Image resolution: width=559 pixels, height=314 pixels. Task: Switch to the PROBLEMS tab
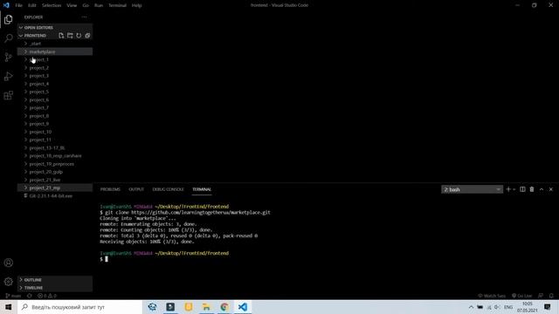(x=110, y=189)
